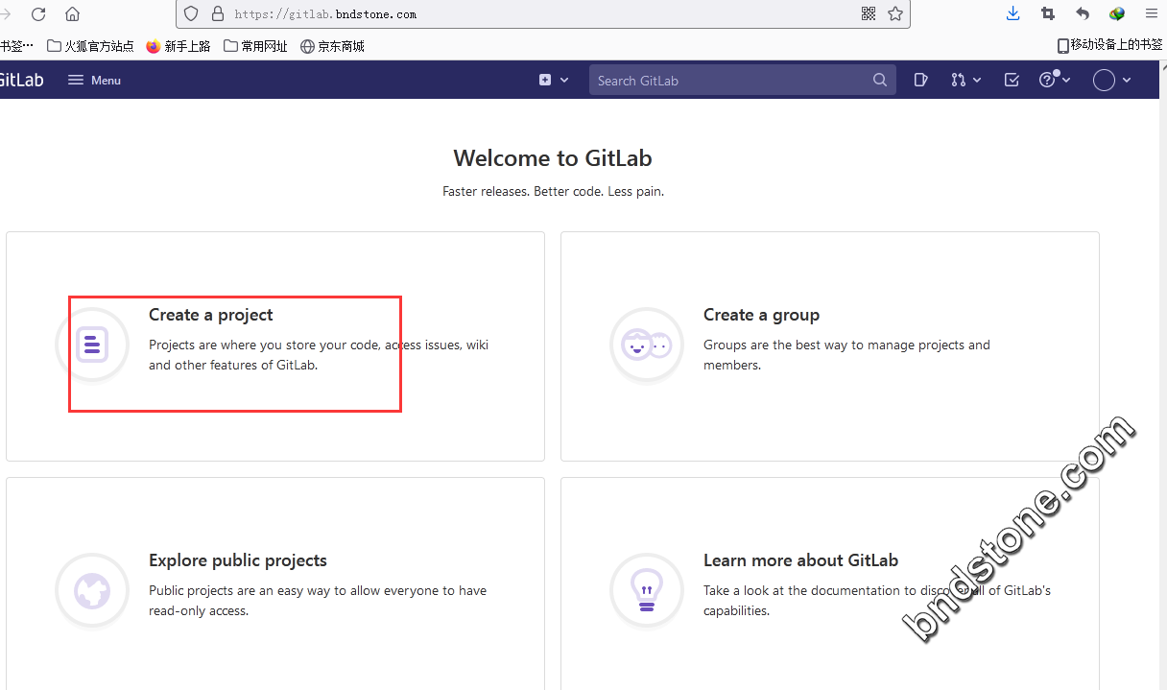Go to browser home page icon

(x=72, y=14)
